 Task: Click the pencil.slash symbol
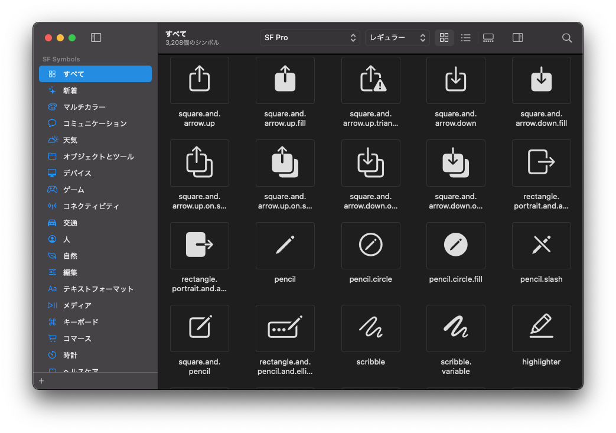click(541, 246)
